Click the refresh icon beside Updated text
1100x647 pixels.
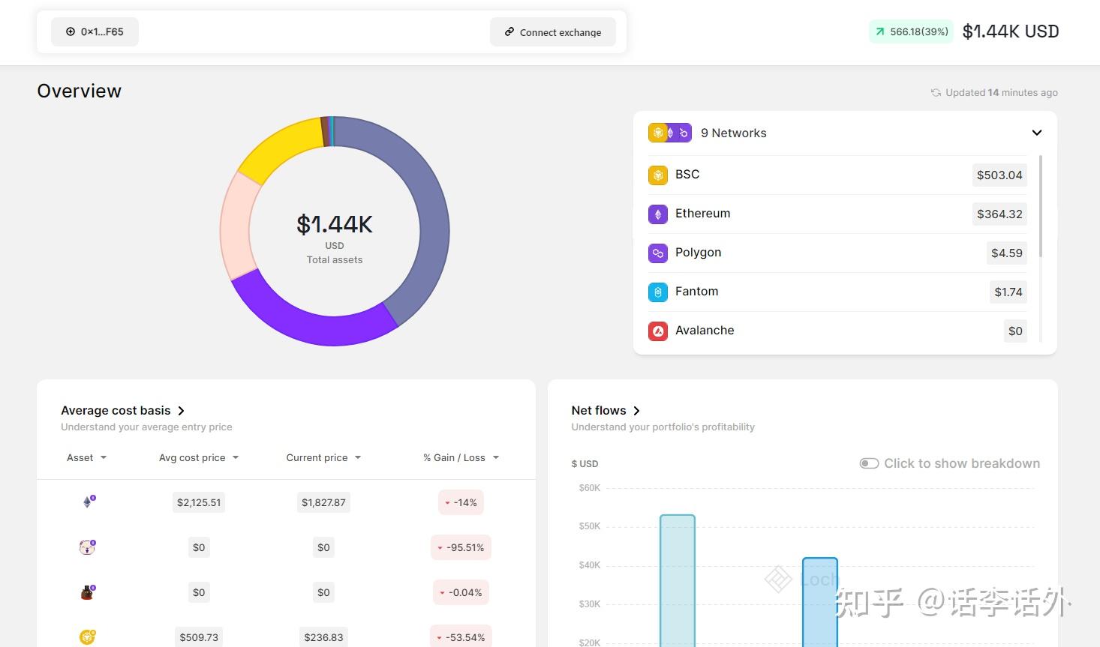point(936,93)
